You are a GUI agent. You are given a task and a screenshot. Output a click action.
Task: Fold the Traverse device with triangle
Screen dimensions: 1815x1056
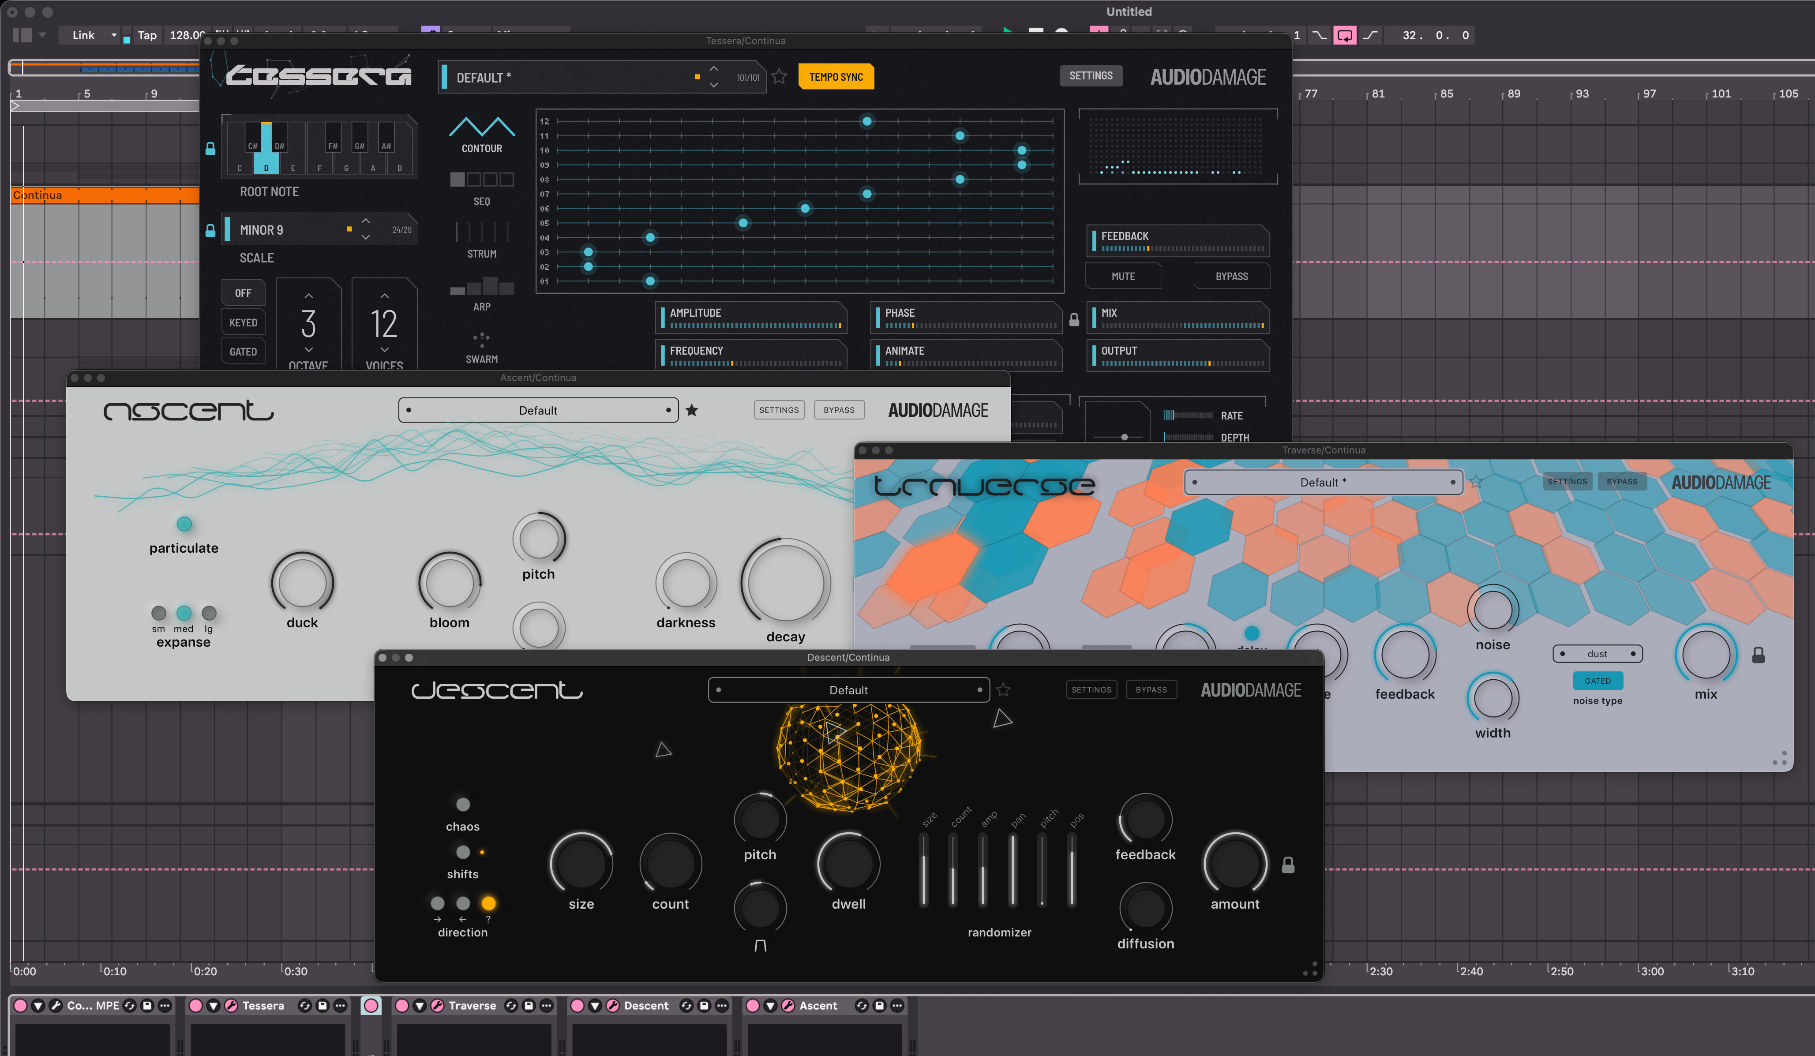[x=419, y=1006]
